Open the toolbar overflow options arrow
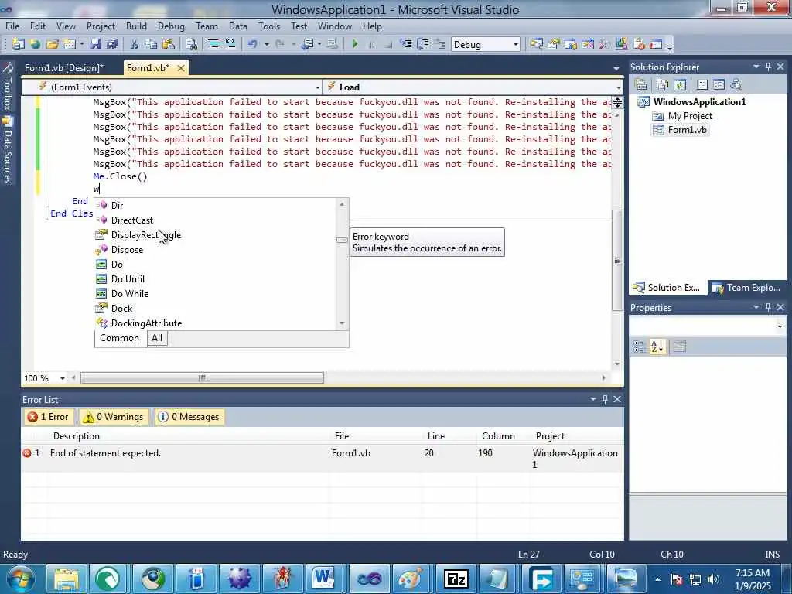 point(670,46)
